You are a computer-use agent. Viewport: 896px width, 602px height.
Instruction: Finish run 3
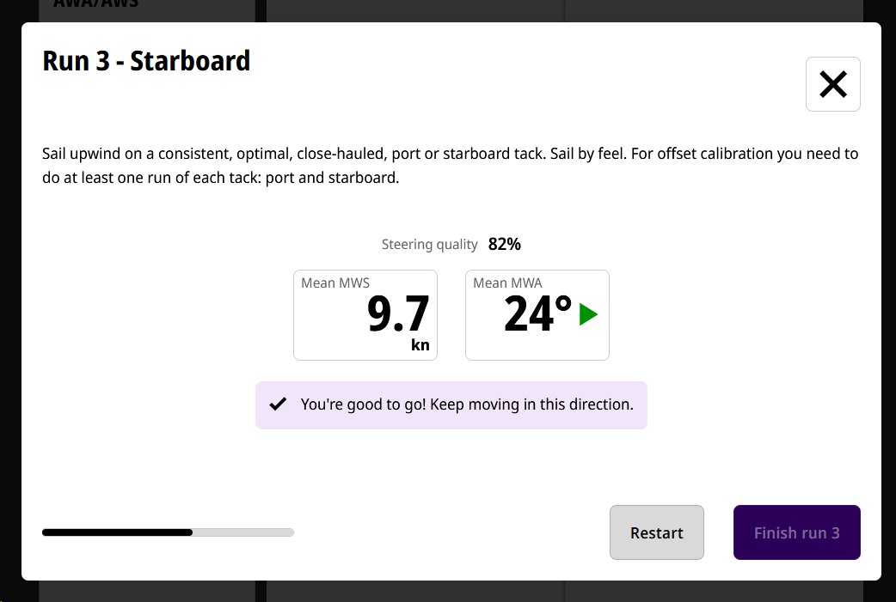(796, 532)
